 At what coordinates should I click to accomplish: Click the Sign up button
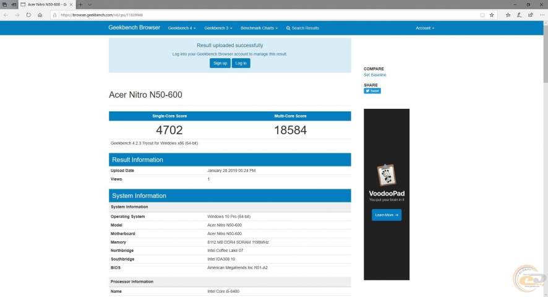coord(220,63)
